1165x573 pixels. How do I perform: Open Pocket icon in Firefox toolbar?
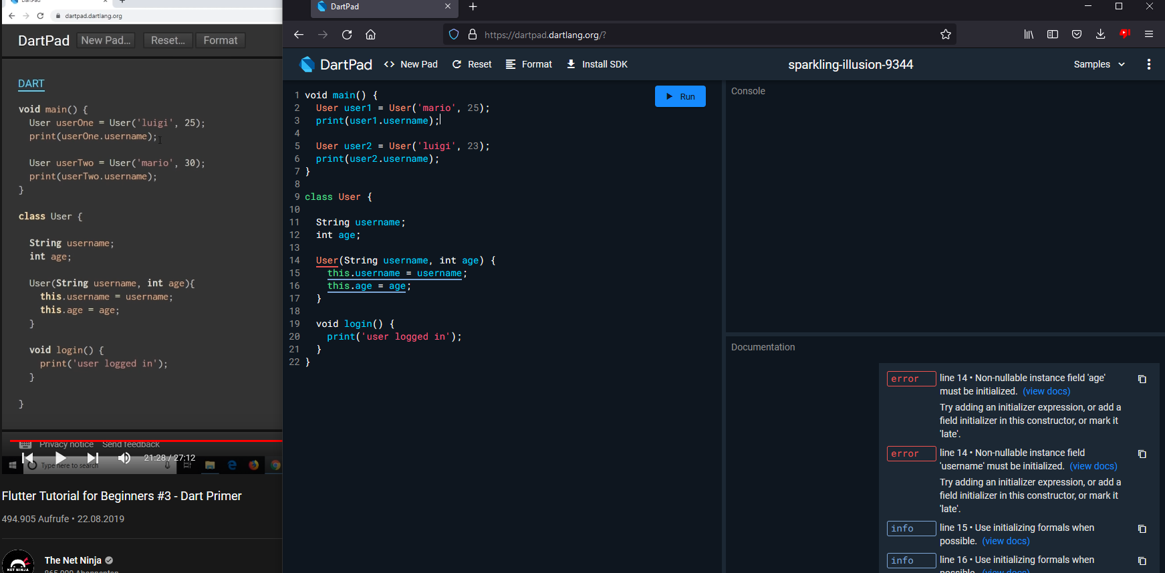click(x=1077, y=35)
